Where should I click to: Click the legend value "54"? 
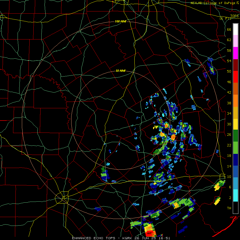point(229,61)
